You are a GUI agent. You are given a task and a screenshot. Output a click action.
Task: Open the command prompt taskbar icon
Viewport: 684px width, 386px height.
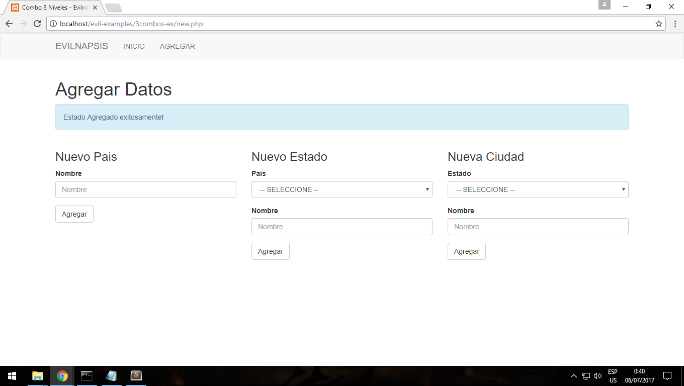(87, 375)
